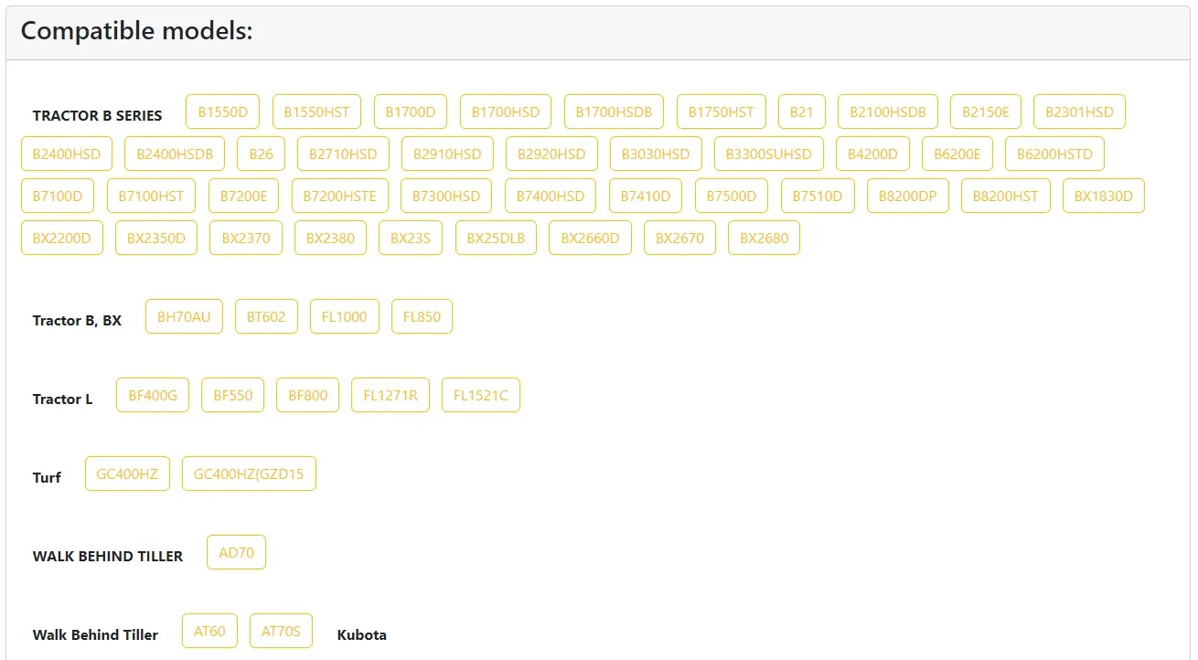Select the B1550D model tag

(223, 112)
